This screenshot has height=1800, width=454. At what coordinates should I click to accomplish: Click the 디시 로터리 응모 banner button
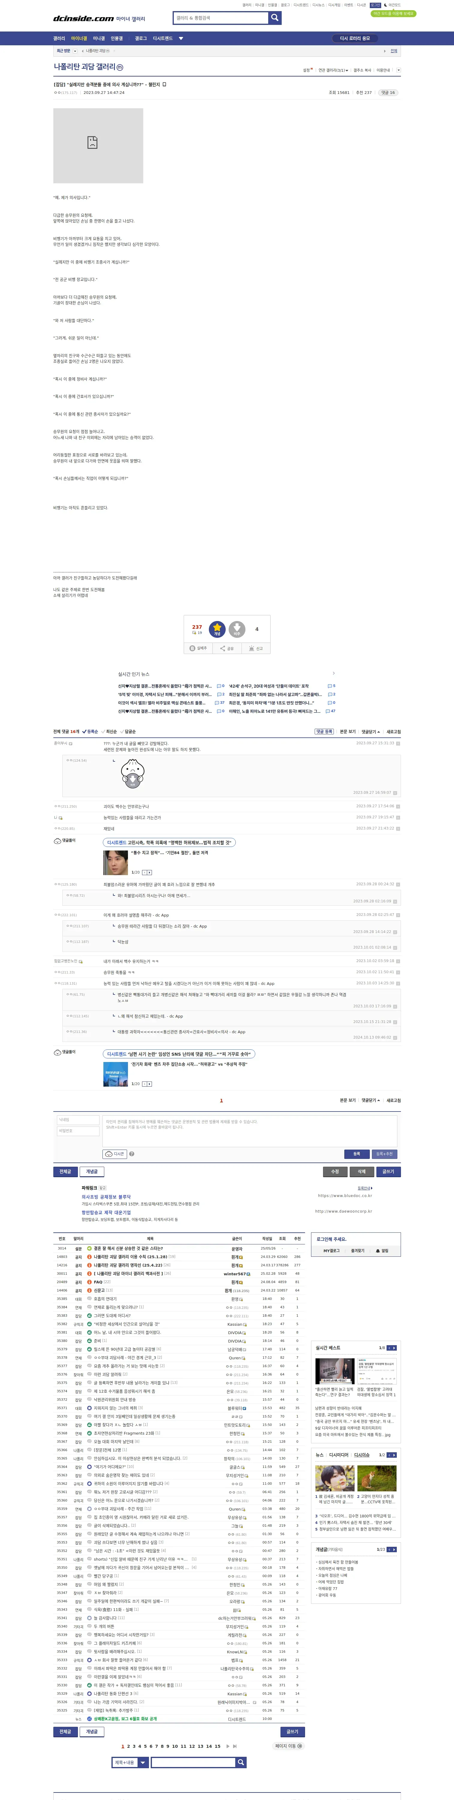[355, 38]
